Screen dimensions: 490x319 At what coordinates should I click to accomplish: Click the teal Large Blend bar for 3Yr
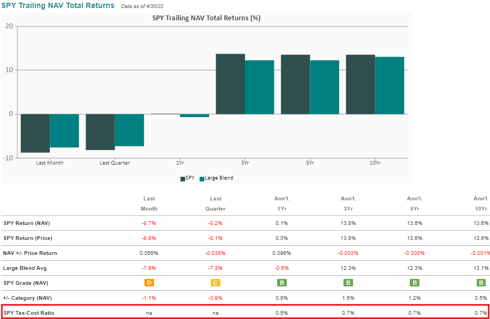[x=259, y=87]
